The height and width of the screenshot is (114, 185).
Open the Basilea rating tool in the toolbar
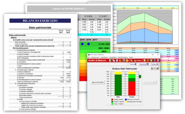[x=138, y=61]
